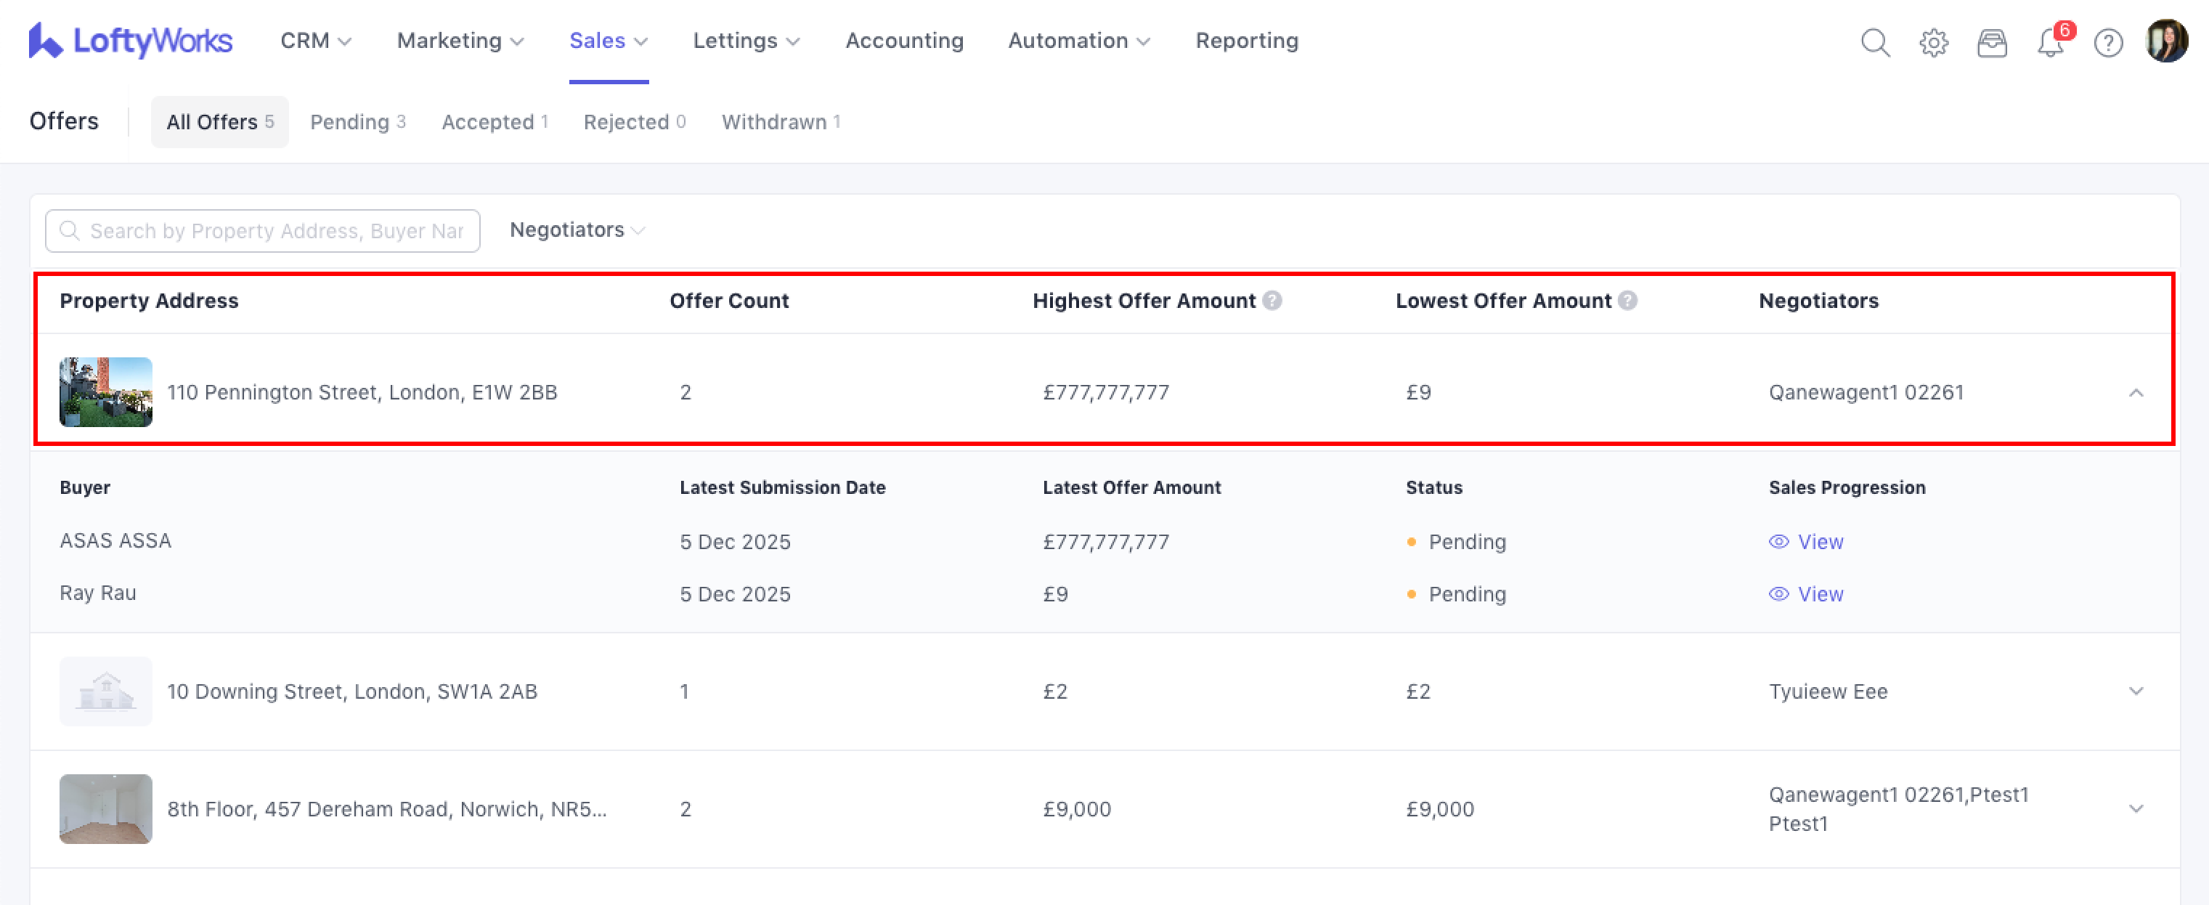This screenshot has width=2209, height=905.
Task: Click the property address search field
Action: pyautogui.click(x=274, y=231)
